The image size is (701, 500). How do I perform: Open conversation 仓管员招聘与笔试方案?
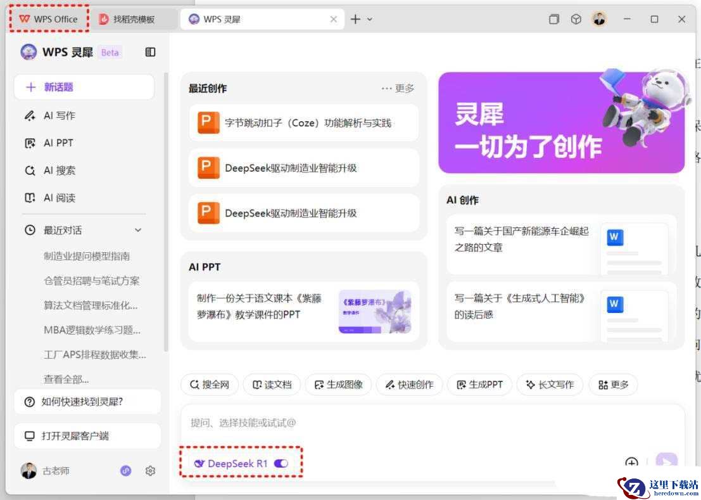click(92, 281)
